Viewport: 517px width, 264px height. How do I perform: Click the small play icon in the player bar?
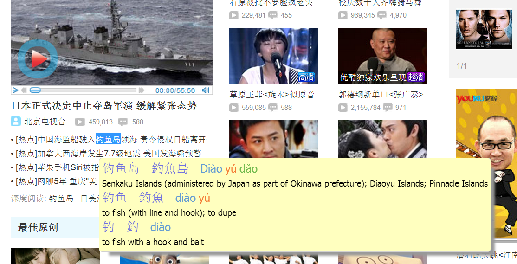tap(15, 90)
